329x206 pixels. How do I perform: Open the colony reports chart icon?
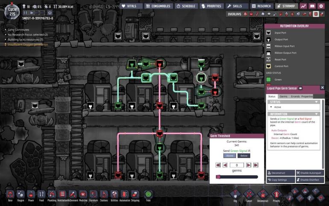pos(303,6)
